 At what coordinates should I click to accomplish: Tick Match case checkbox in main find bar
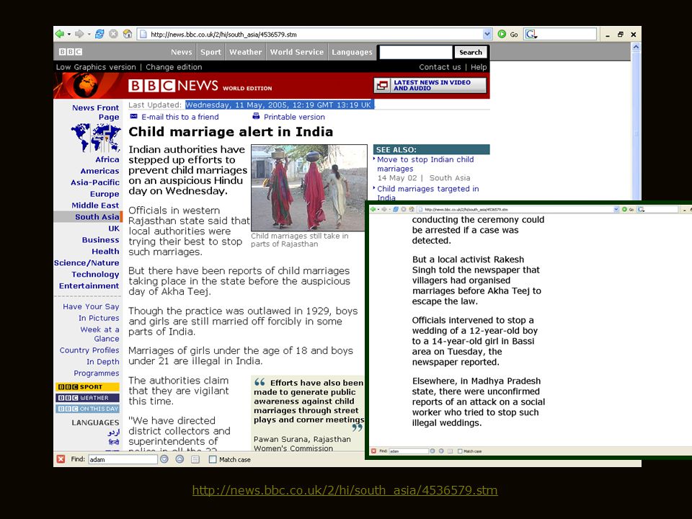coord(212,459)
